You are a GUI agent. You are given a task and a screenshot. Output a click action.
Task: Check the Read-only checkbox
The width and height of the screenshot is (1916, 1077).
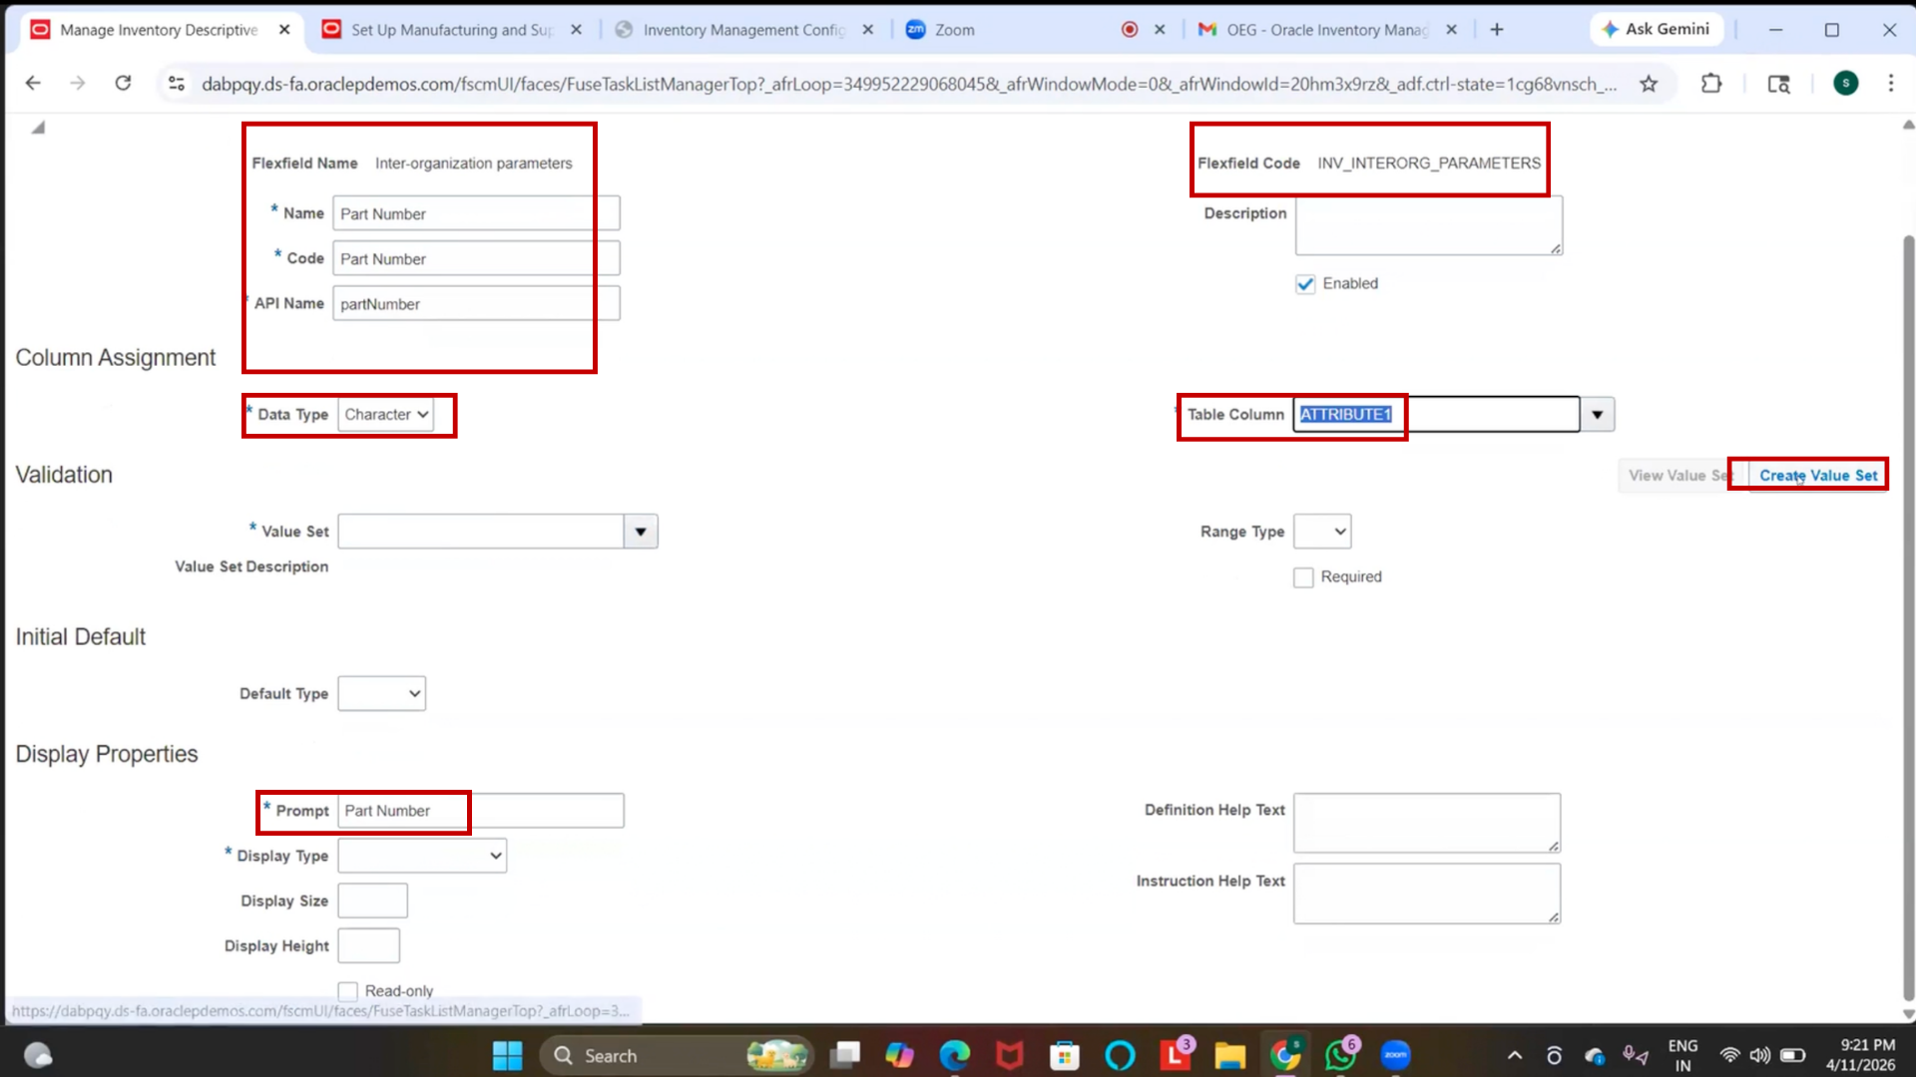347,991
